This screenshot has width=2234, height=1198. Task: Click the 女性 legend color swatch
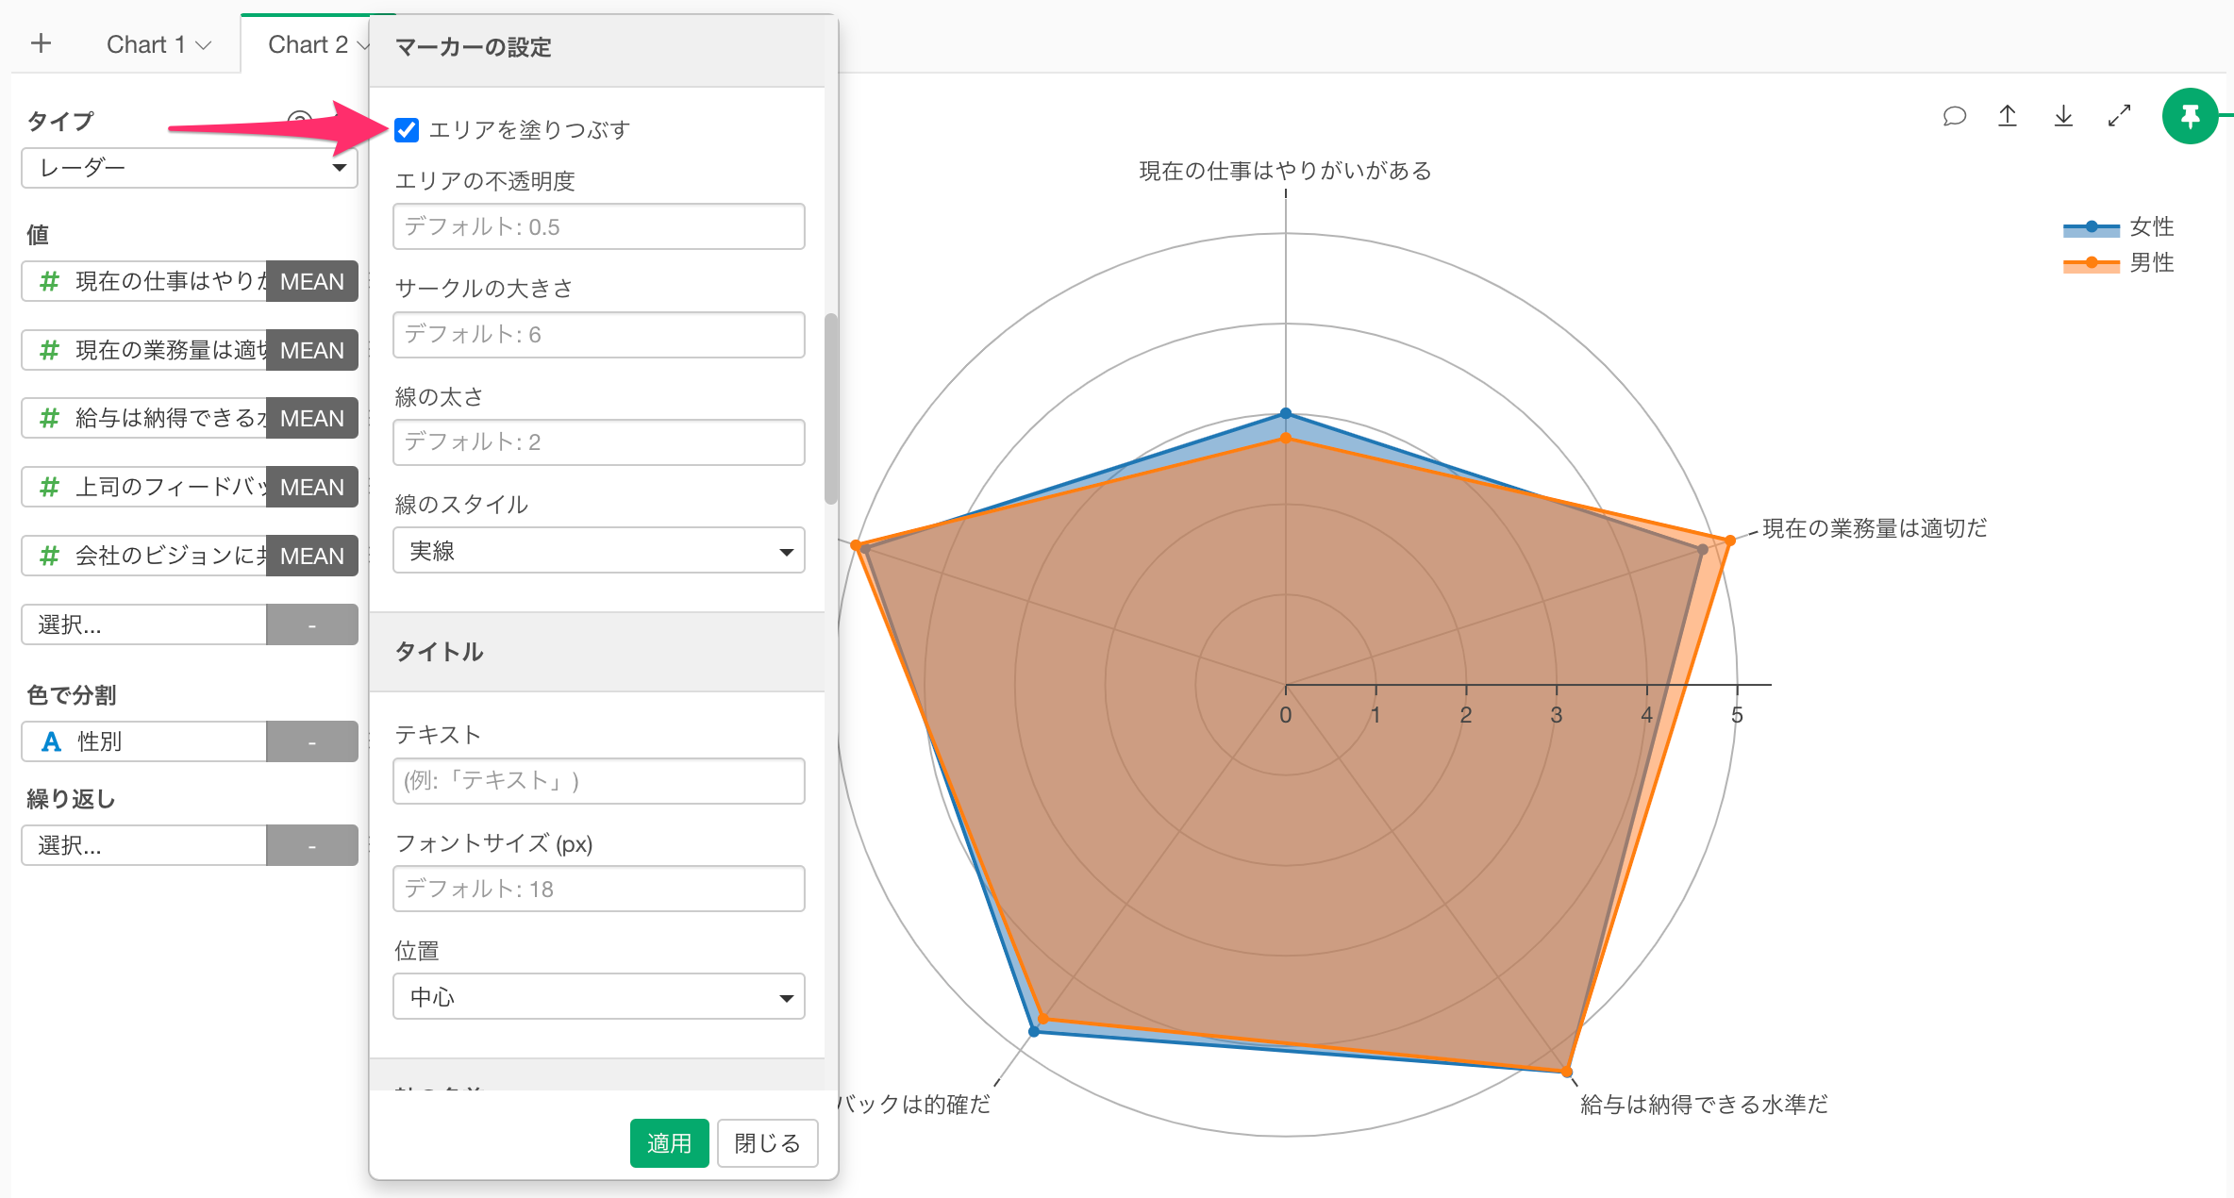click(2091, 227)
